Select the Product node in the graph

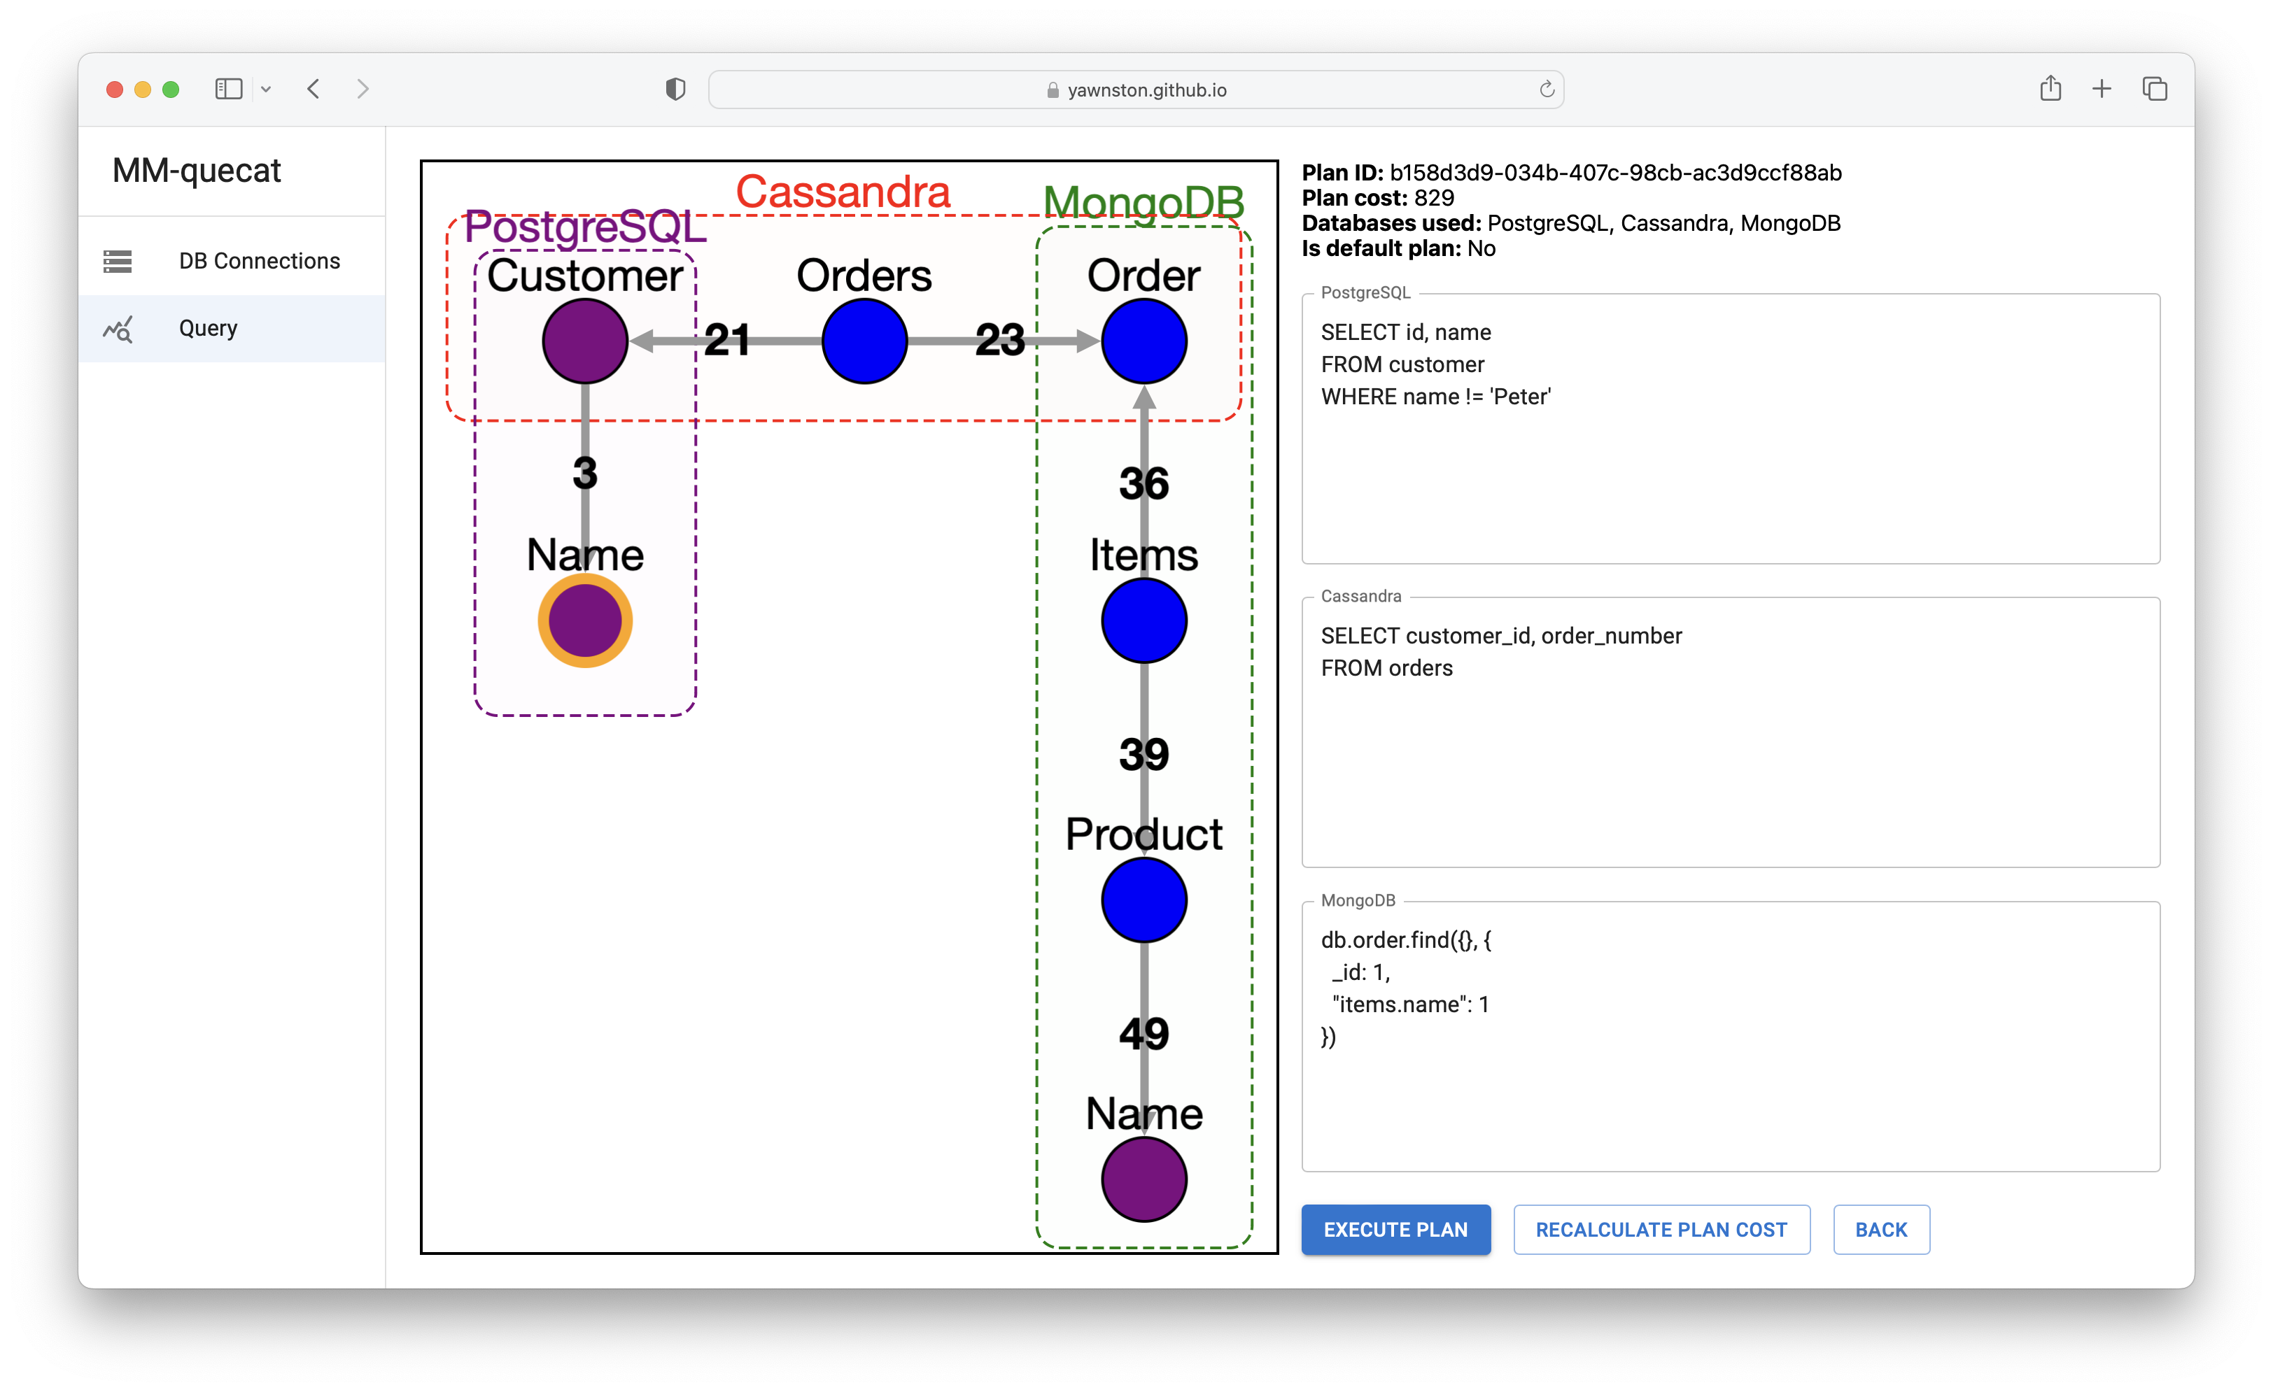[x=1144, y=900]
